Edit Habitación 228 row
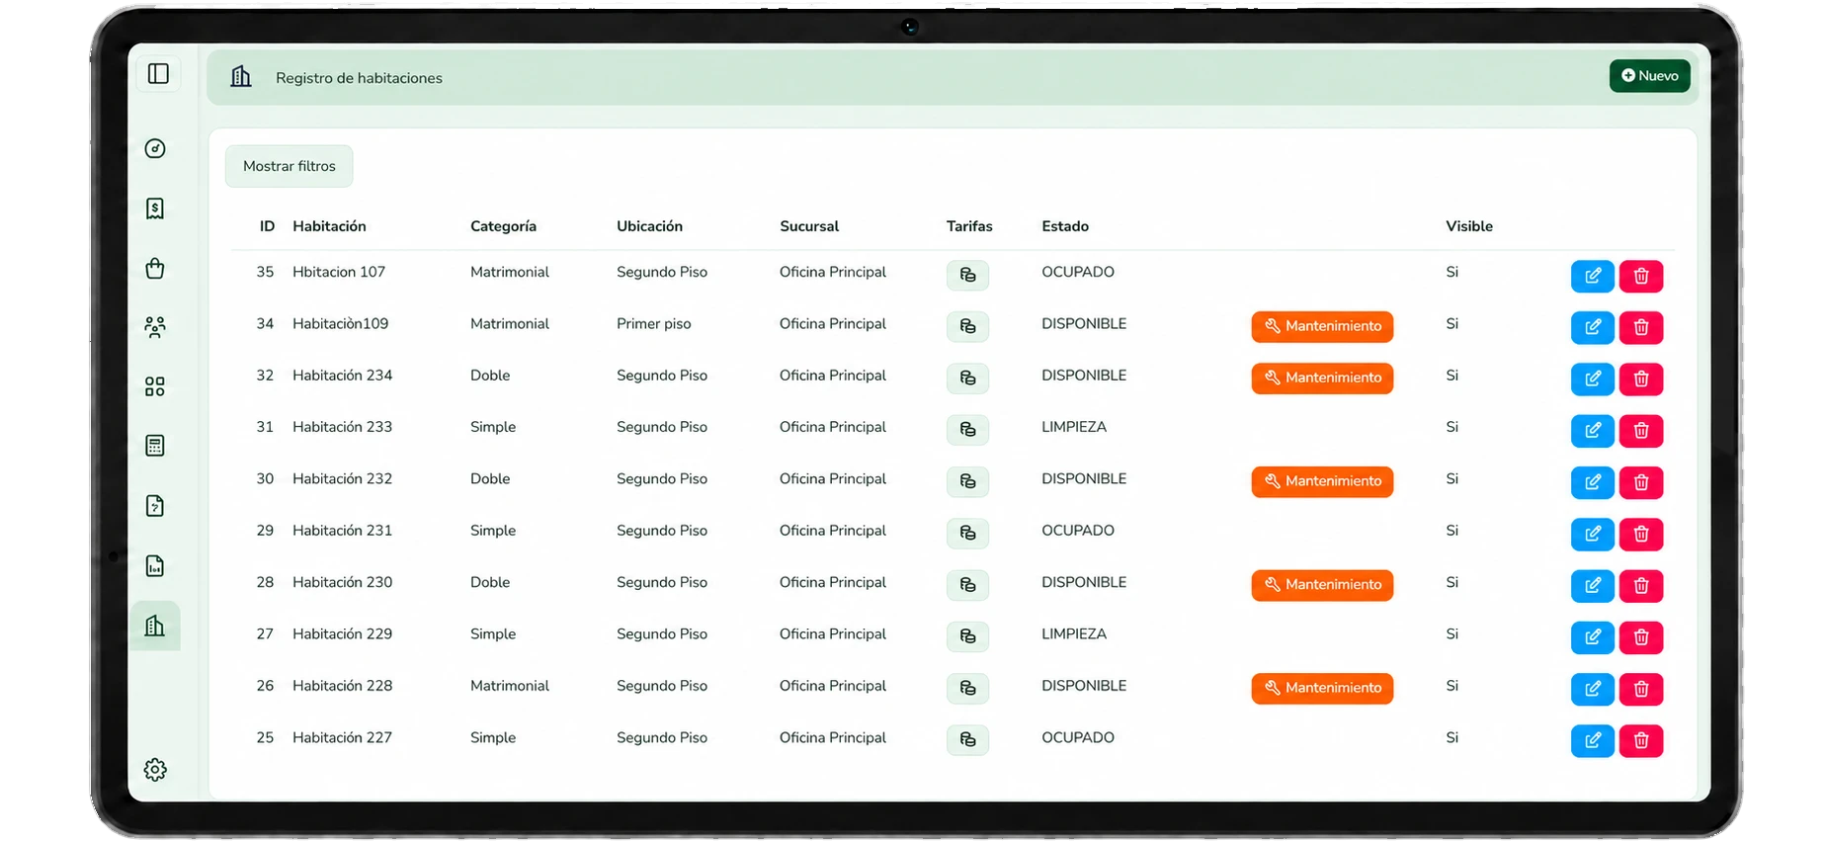1824x842 pixels. [x=1592, y=689]
